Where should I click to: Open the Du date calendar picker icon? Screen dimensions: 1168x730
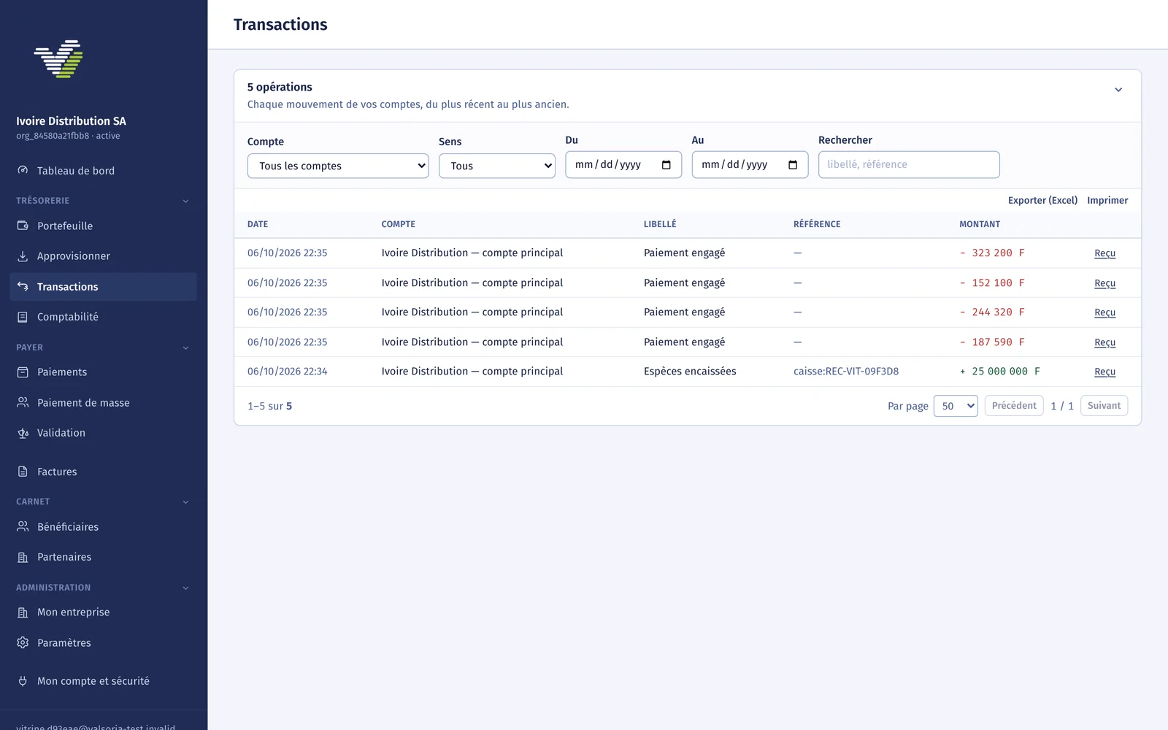pos(666,165)
